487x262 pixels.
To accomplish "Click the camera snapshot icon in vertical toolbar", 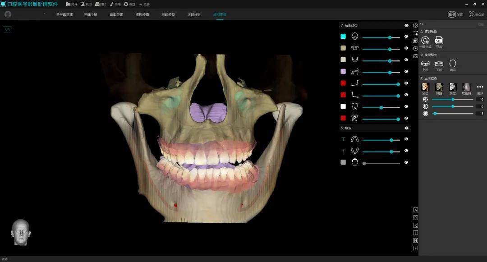I will [415, 56].
